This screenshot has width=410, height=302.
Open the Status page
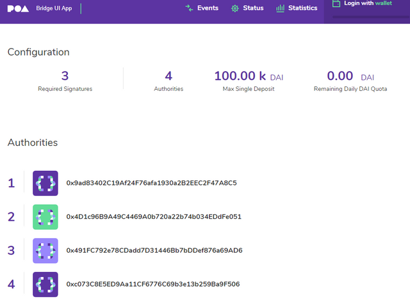tap(253, 8)
